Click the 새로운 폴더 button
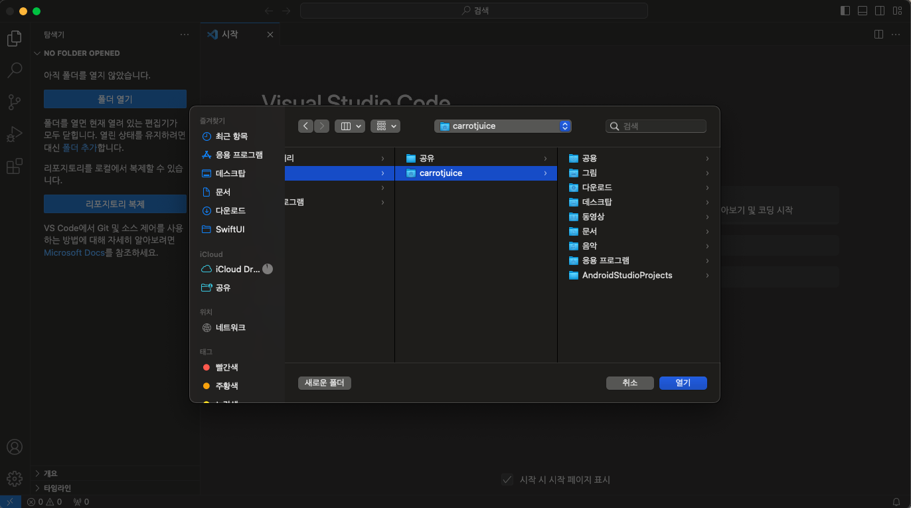This screenshot has width=911, height=508. pos(324,383)
